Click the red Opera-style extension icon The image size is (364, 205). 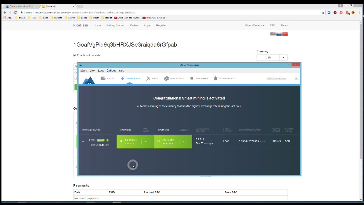tap(341, 13)
